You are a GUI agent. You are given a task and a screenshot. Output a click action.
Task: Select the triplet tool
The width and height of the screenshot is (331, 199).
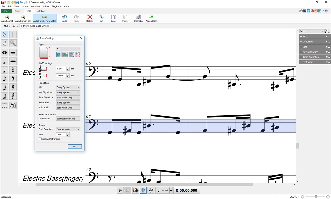4,105
